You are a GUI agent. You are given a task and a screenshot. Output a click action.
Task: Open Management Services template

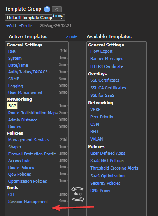tap(29, 140)
